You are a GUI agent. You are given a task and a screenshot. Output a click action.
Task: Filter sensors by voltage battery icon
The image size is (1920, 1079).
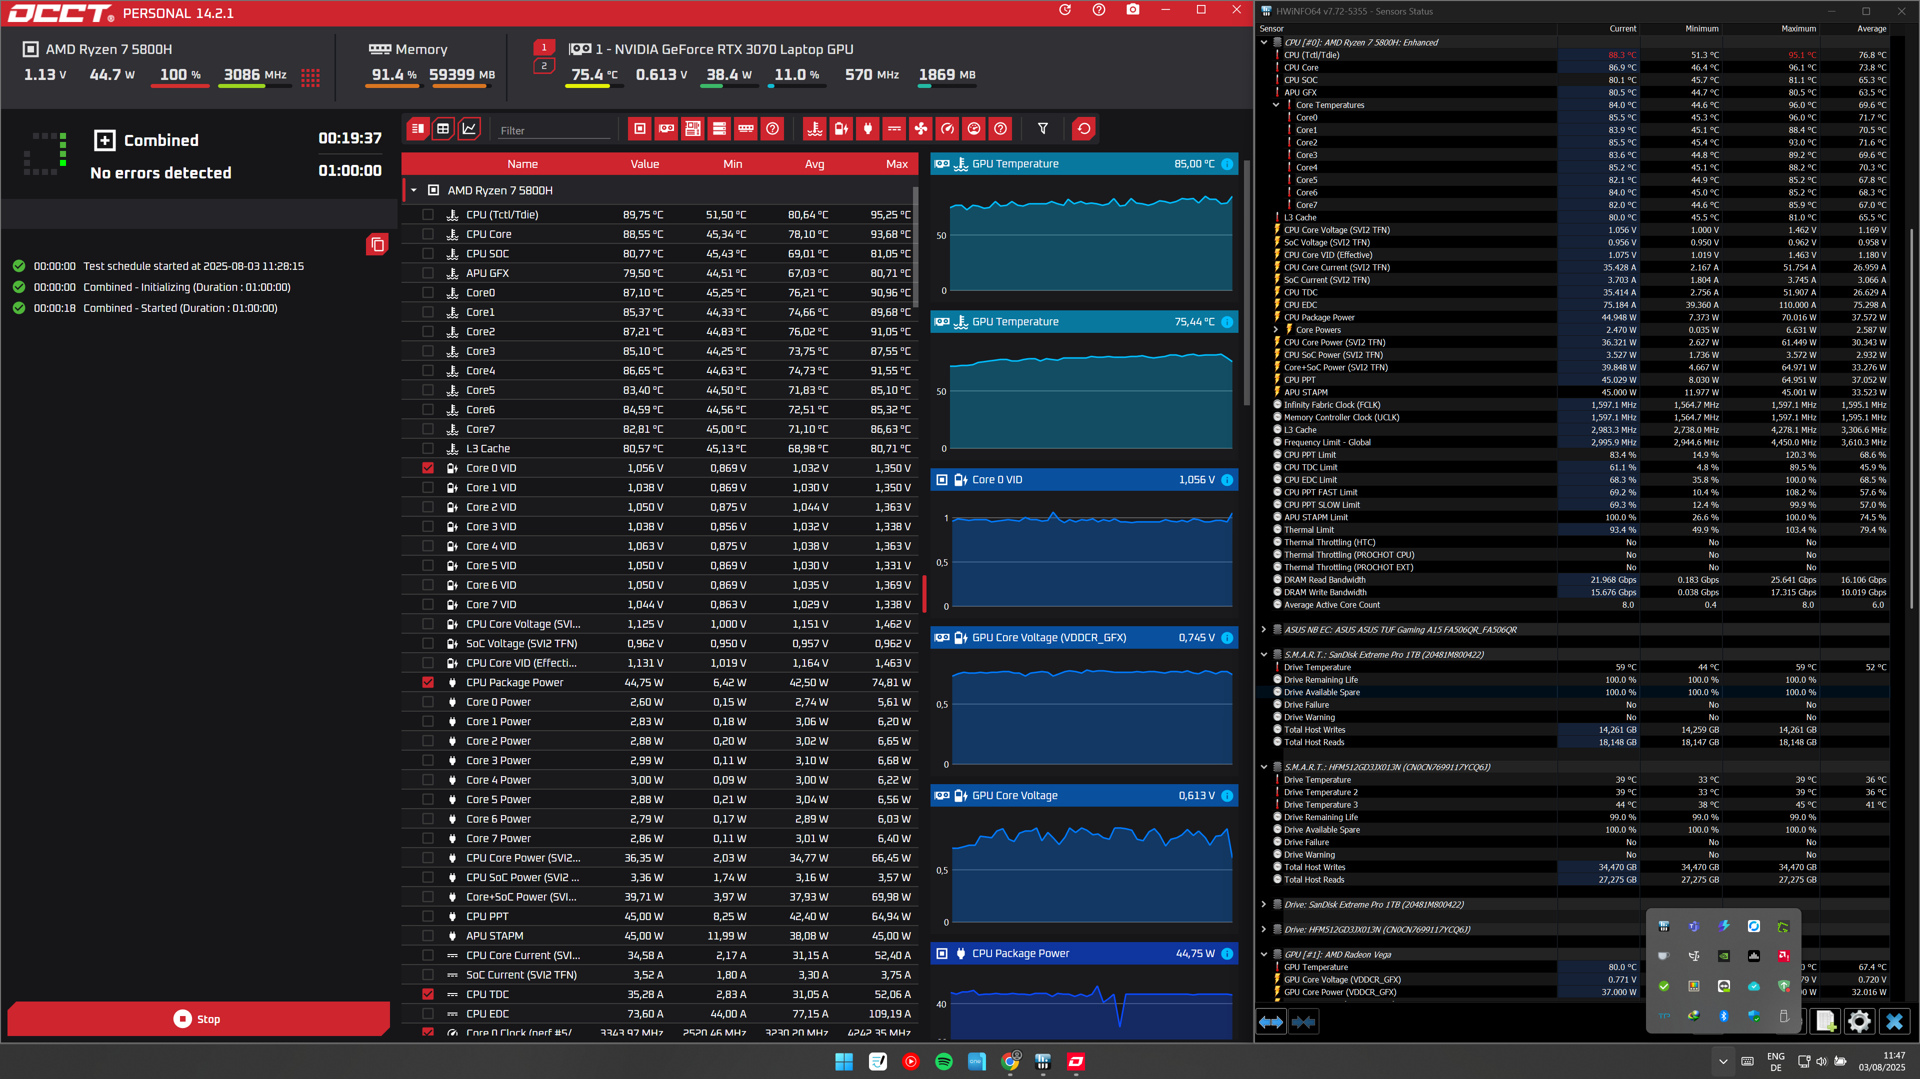841,129
